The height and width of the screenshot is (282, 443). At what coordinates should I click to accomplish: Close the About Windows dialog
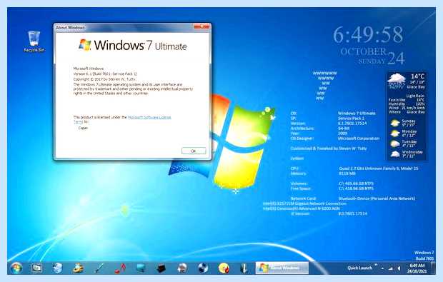click(x=201, y=26)
